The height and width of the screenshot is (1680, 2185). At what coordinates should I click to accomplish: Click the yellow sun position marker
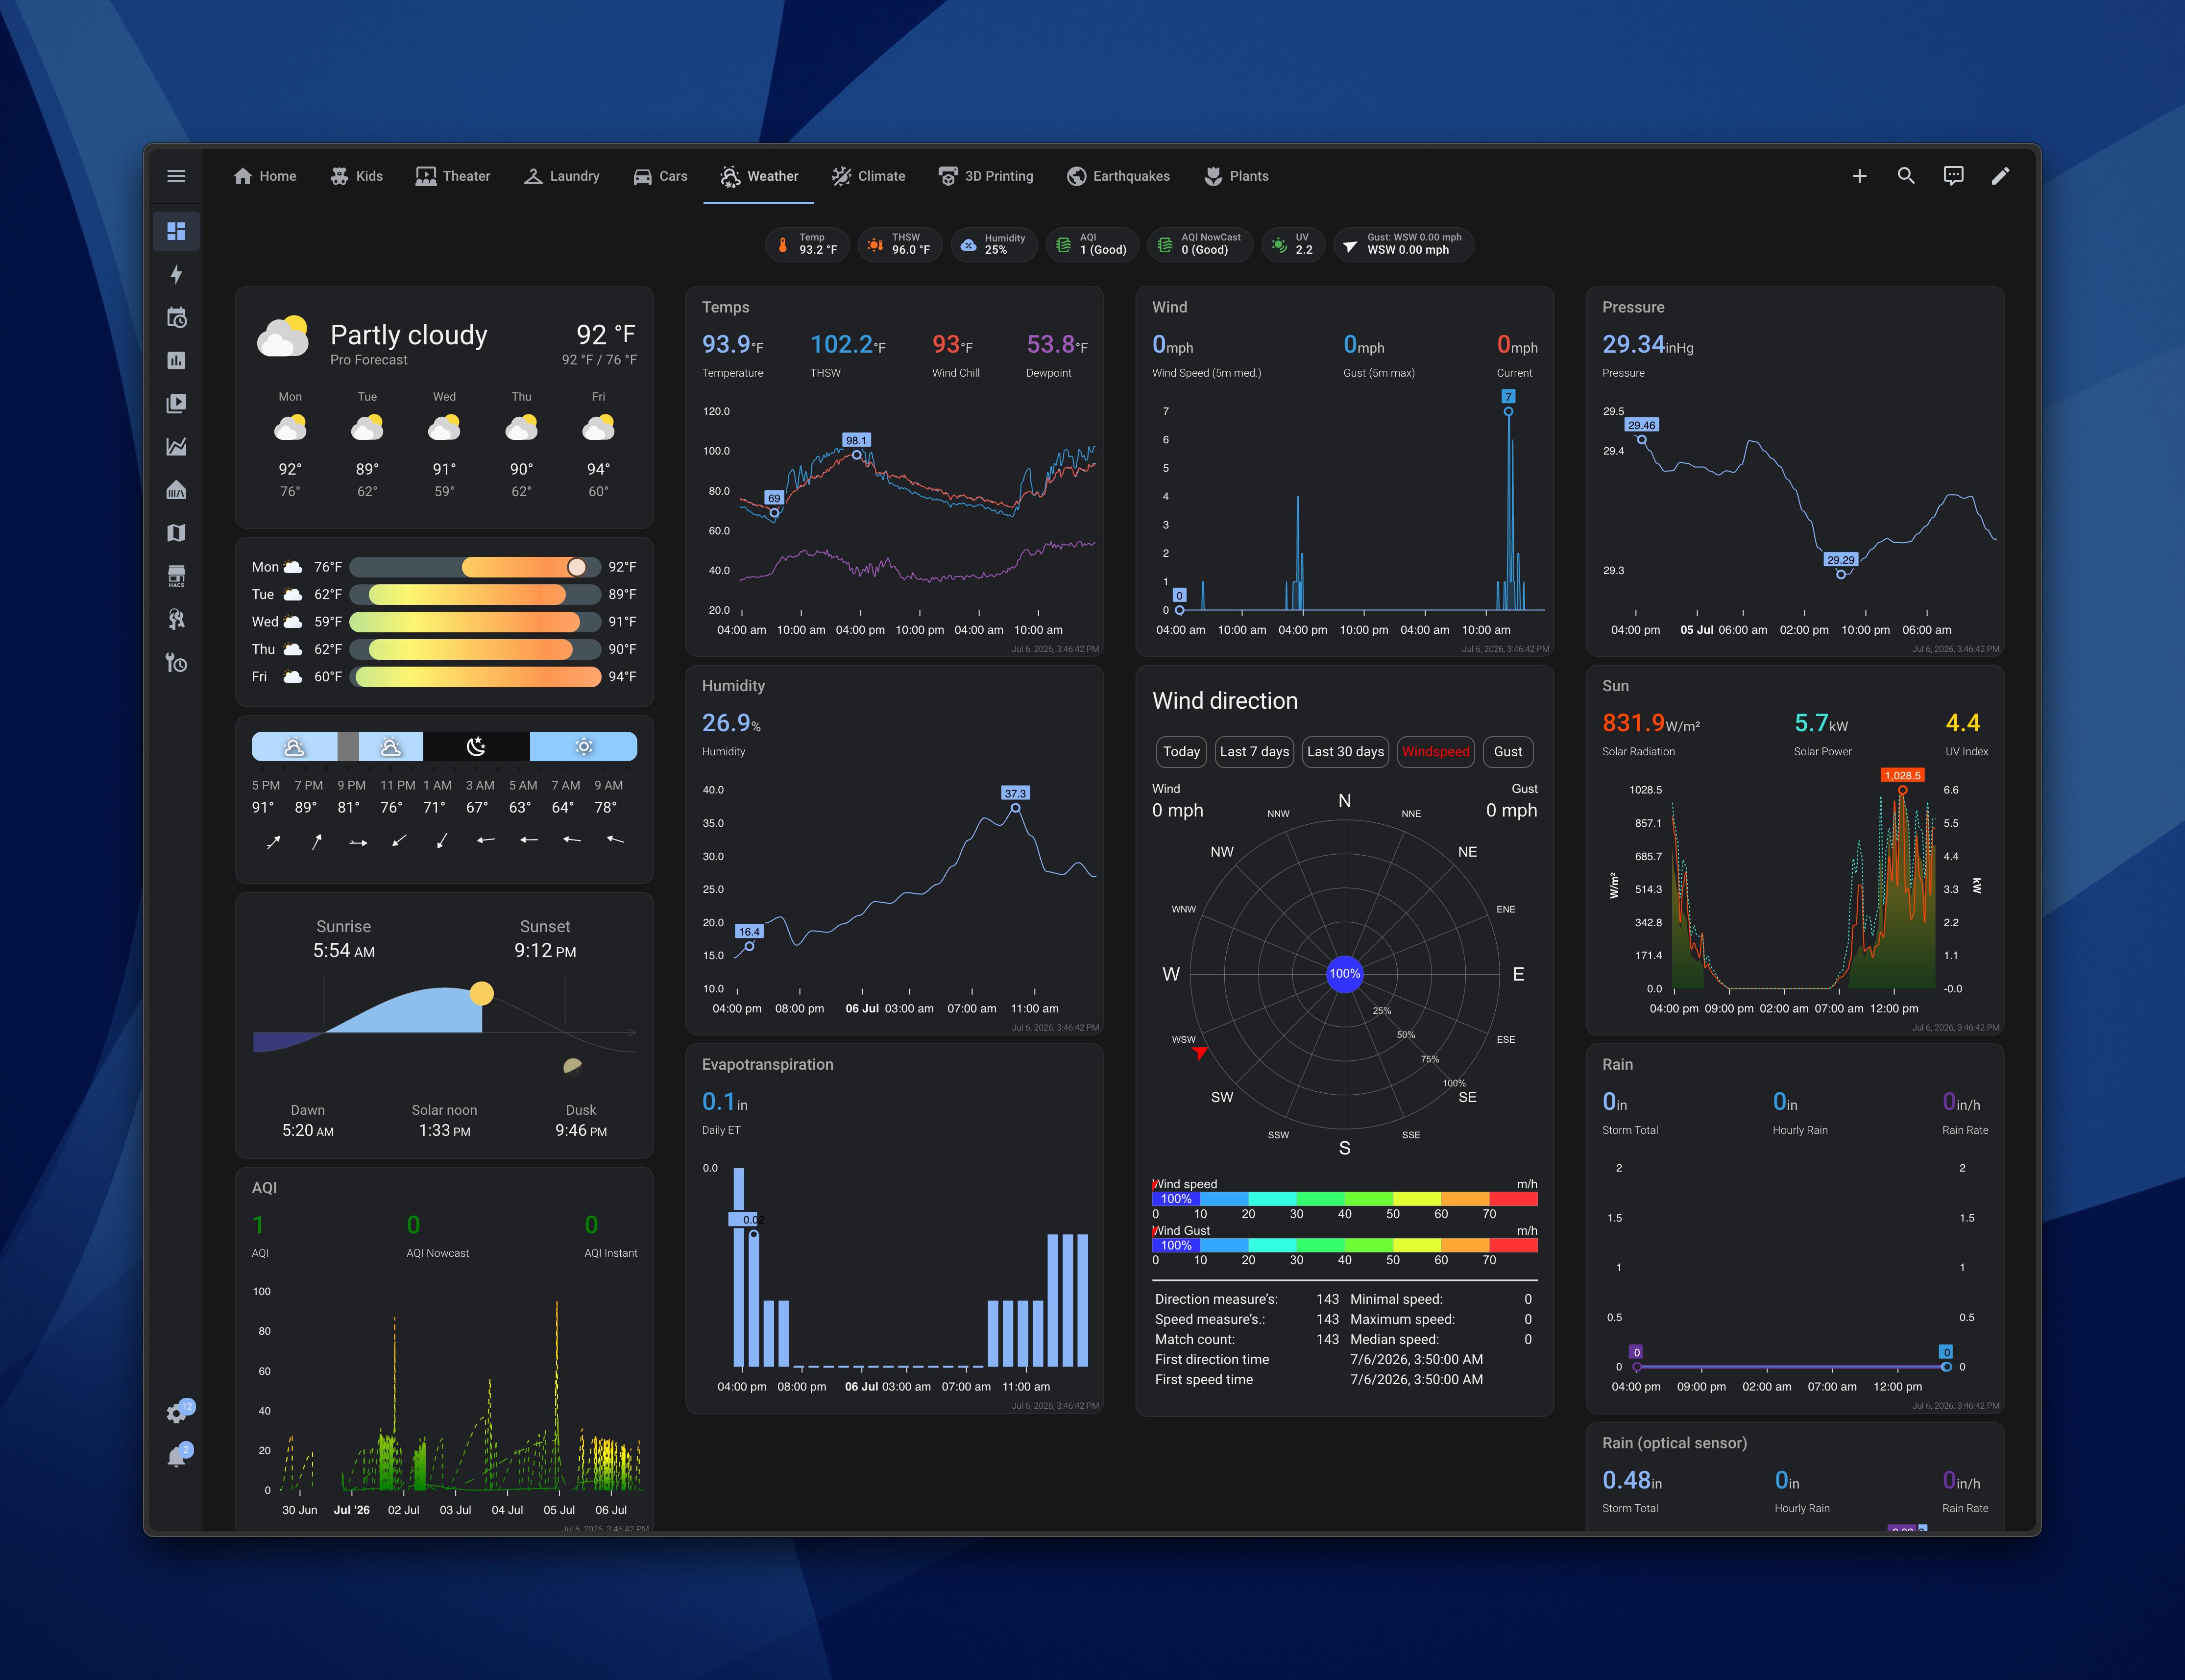(x=482, y=993)
